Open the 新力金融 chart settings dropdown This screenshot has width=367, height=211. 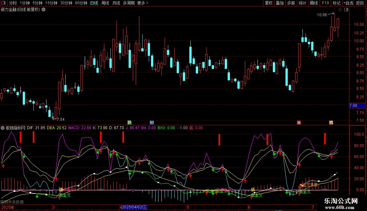click(x=44, y=10)
